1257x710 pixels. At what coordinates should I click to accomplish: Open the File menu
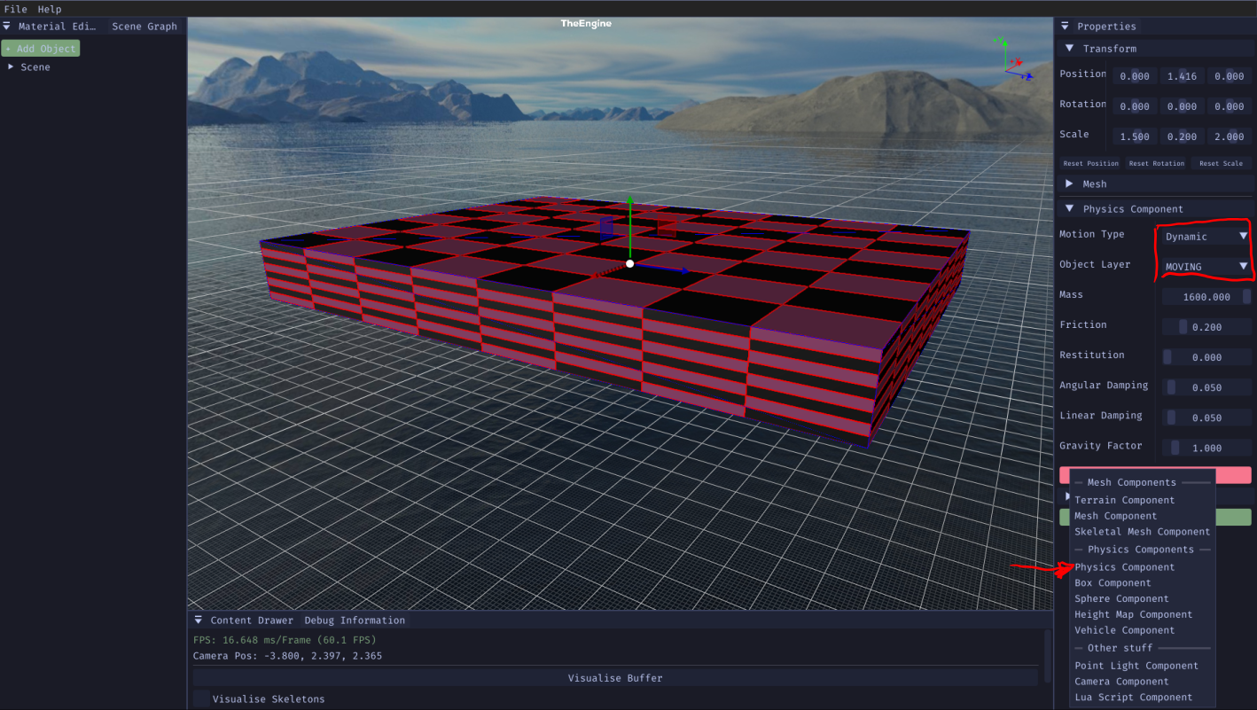pyautogui.click(x=16, y=9)
